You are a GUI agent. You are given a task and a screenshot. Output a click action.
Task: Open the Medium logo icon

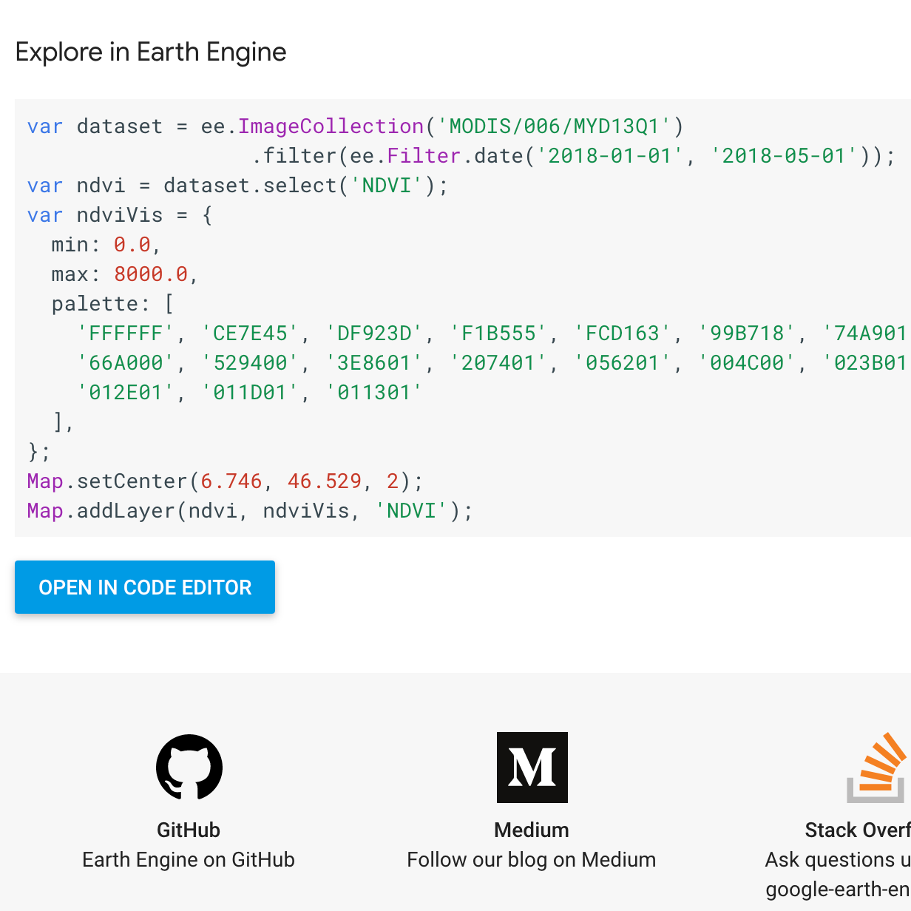tap(532, 768)
